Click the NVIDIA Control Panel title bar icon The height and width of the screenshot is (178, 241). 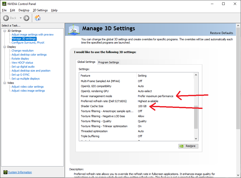(x=4, y=4)
